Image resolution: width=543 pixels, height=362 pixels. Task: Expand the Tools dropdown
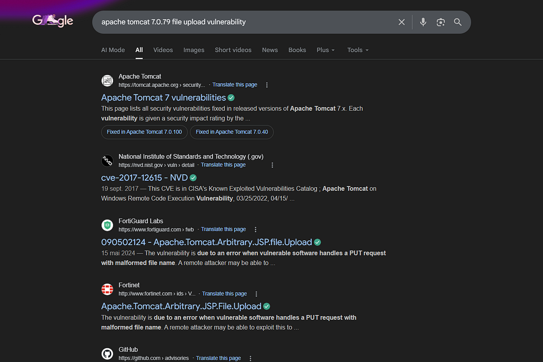click(x=358, y=50)
